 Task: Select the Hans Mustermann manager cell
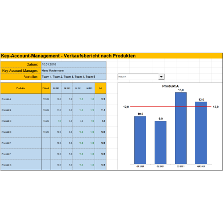click(74, 71)
